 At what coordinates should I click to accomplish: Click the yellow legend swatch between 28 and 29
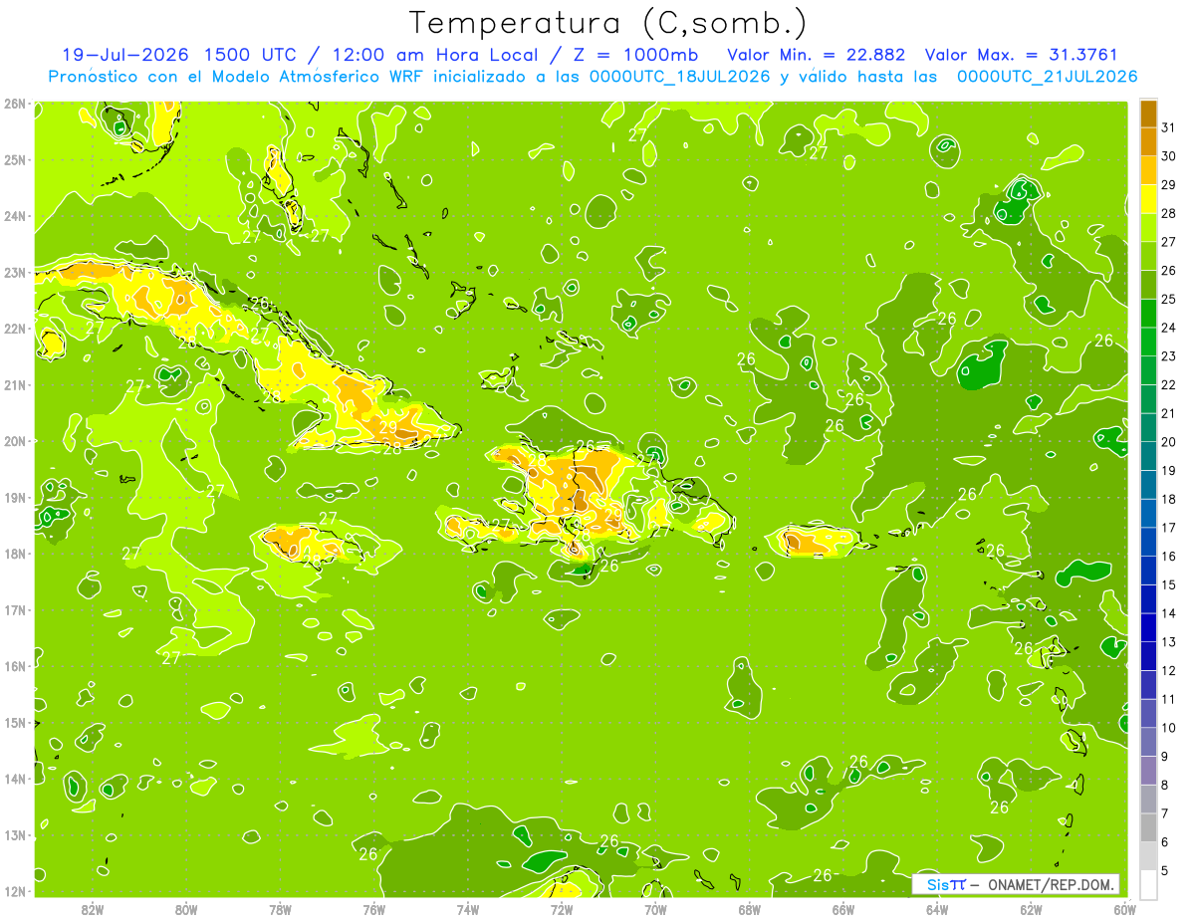(1148, 199)
